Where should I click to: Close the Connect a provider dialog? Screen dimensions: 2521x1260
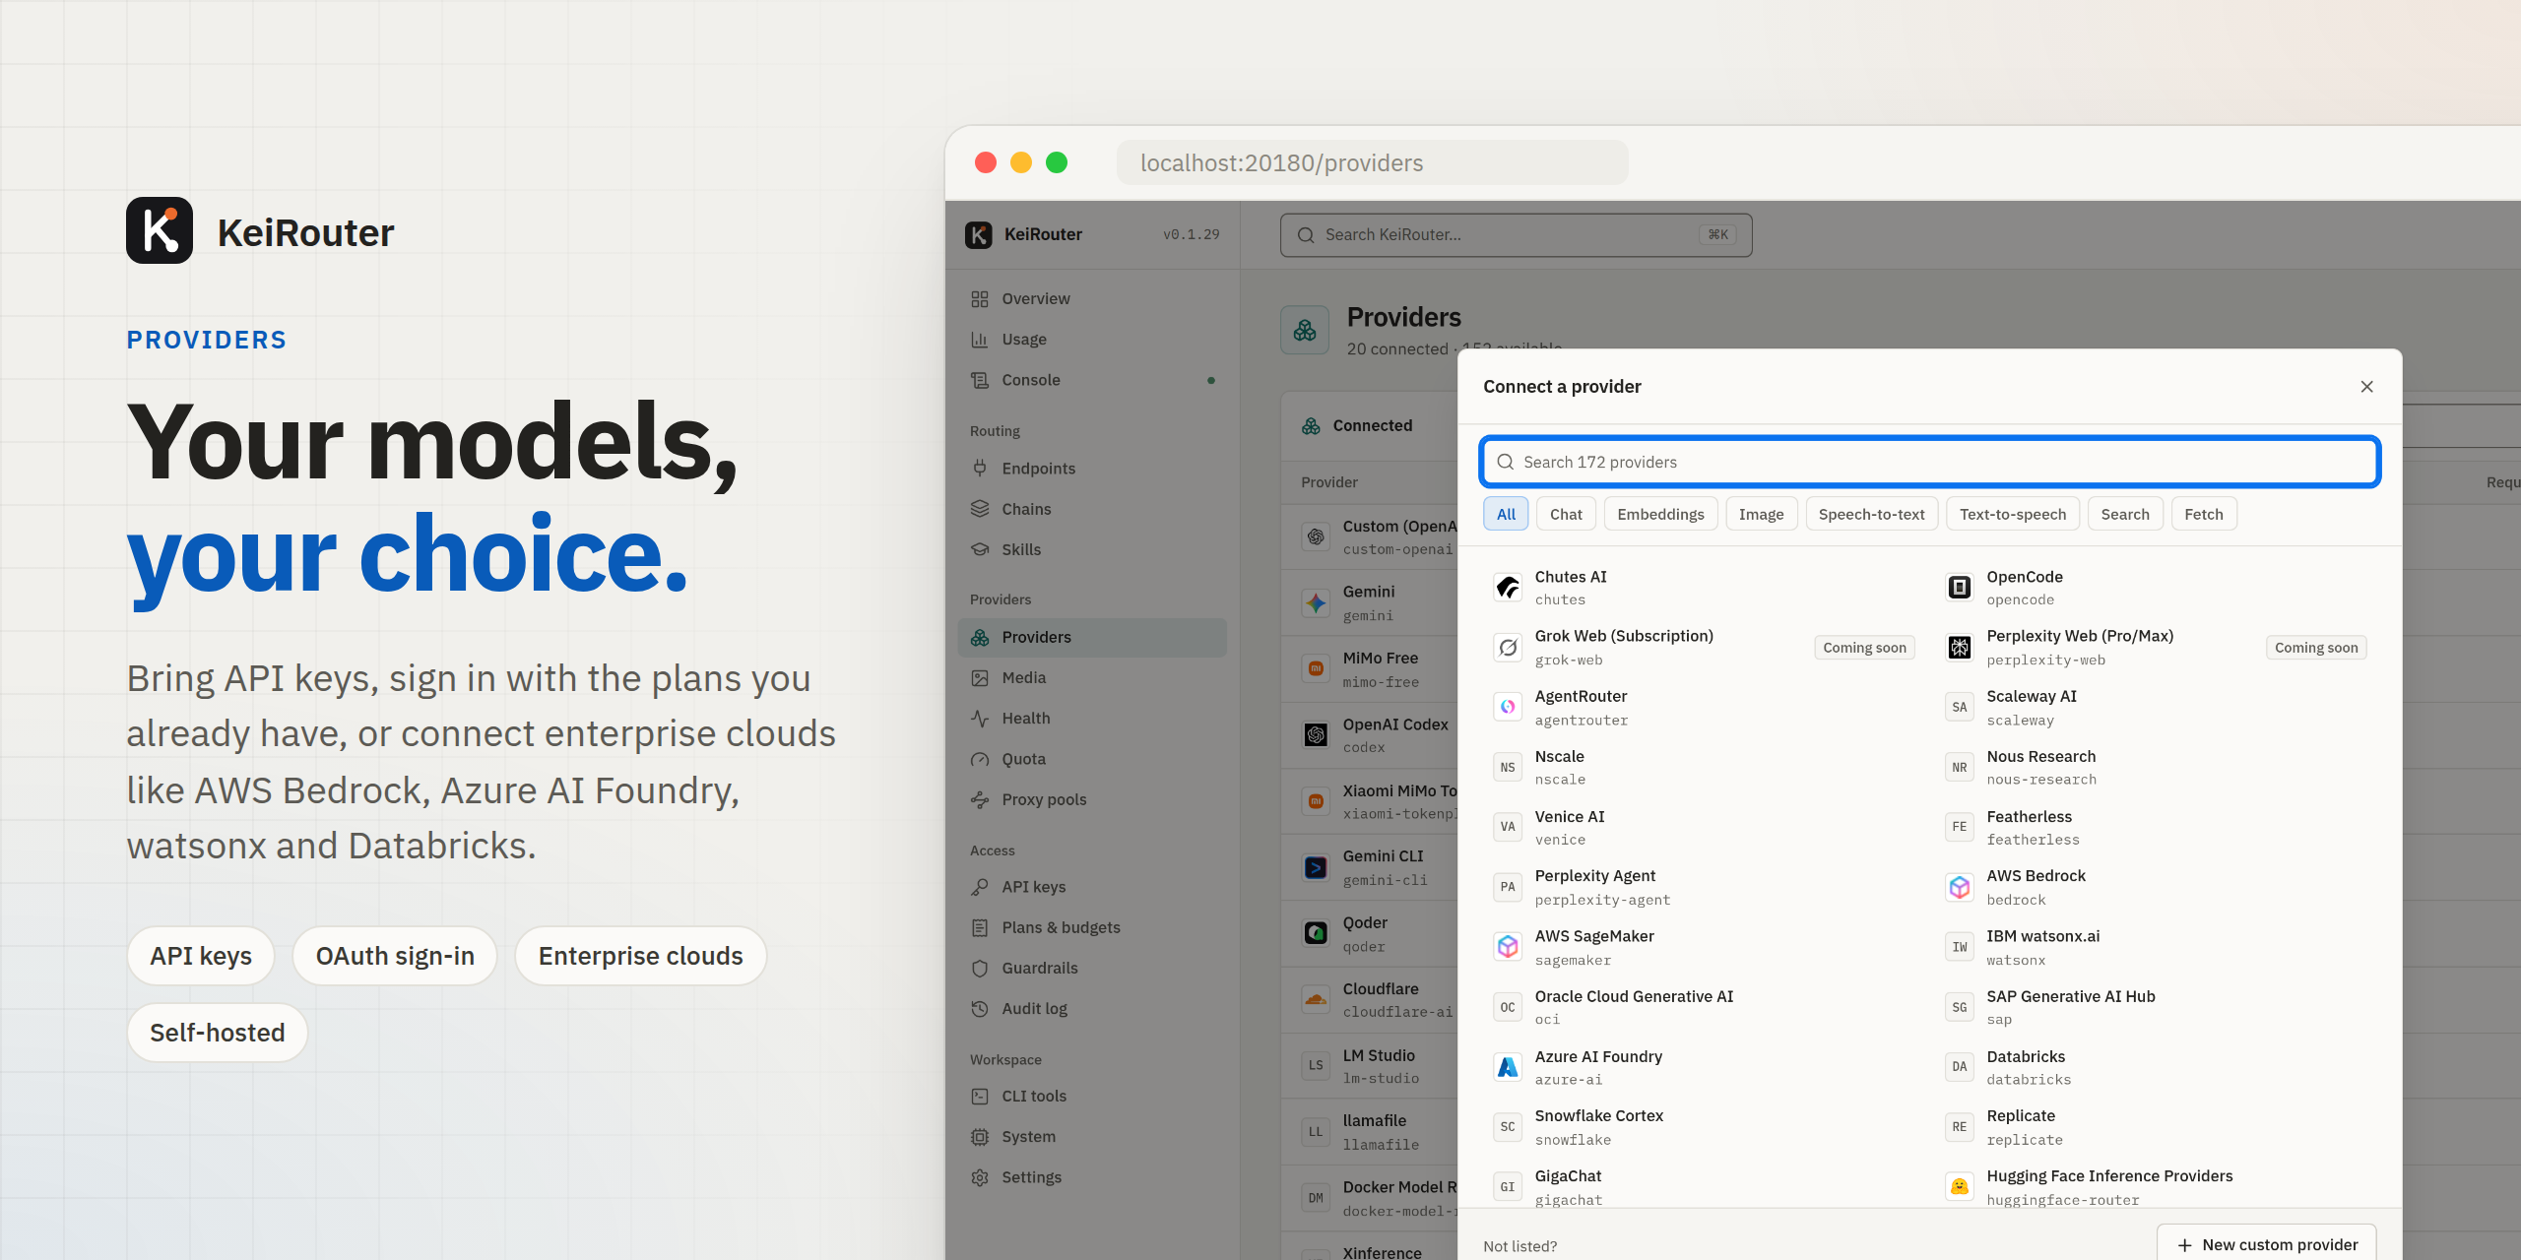pos(2366,387)
